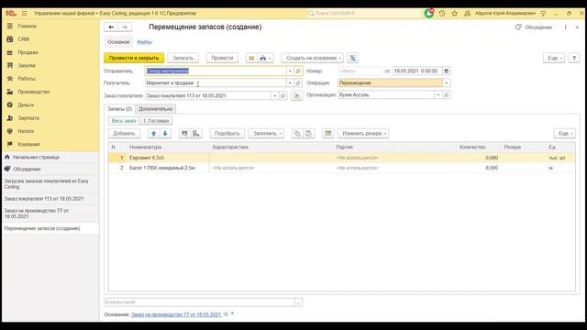Click the Номер field
This screenshot has width=587, height=330.
tap(360, 71)
